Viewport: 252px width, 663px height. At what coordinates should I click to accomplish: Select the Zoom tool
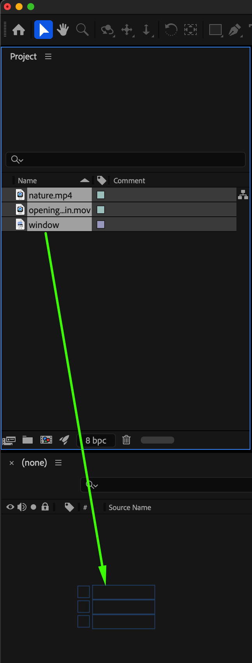82,30
